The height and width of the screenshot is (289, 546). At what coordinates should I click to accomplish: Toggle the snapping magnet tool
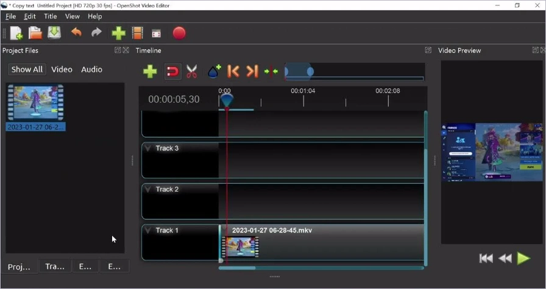(172, 71)
